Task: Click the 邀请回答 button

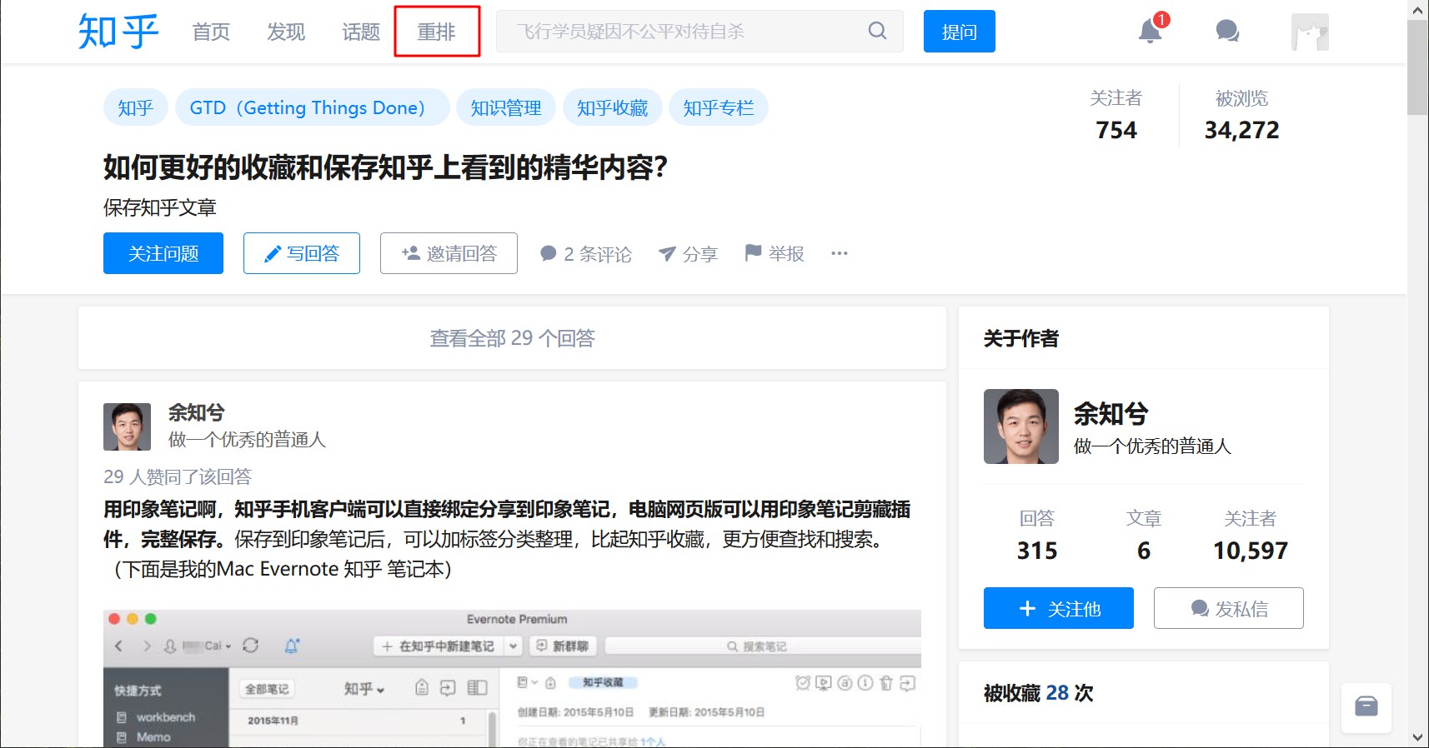Action: [x=449, y=253]
